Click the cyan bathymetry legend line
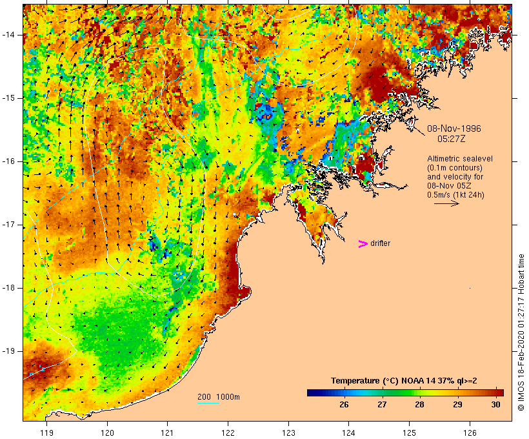This screenshot has height=439, width=529. 208,403
